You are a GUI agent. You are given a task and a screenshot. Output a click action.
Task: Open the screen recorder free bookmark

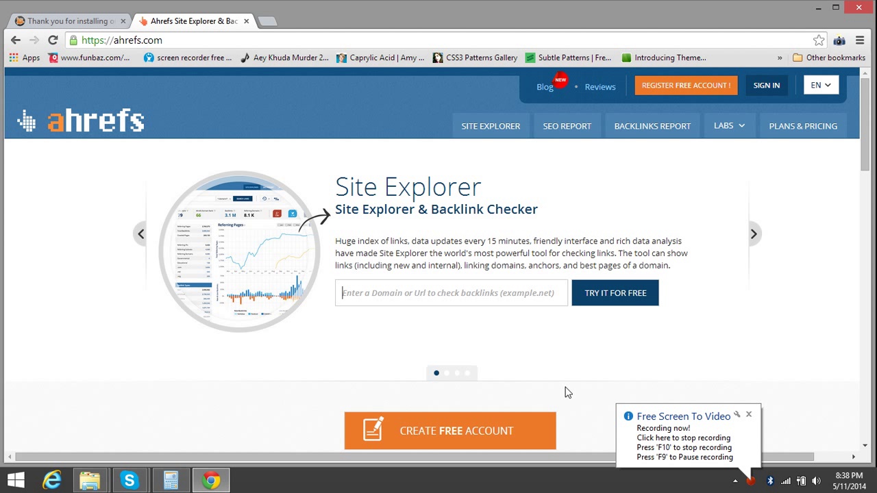click(x=188, y=58)
